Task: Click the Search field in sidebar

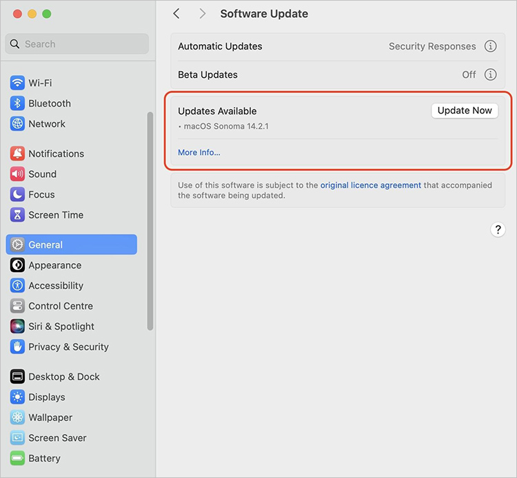Action: [x=77, y=44]
